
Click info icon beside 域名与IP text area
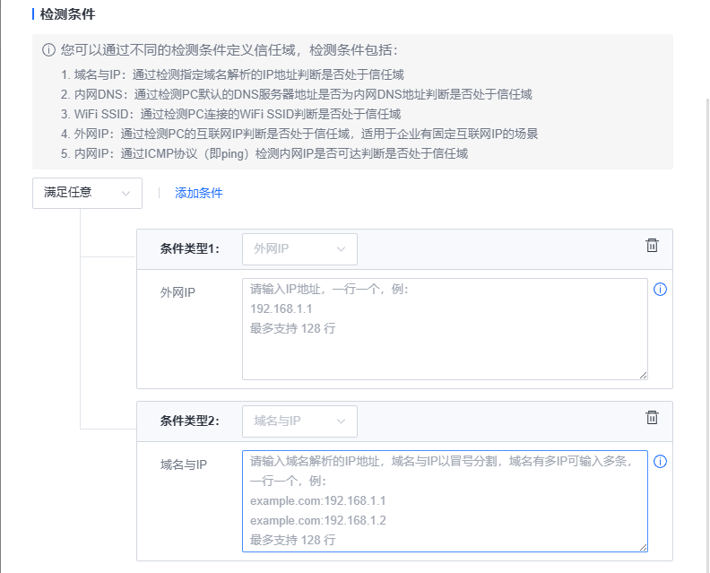pyautogui.click(x=661, y=462)
